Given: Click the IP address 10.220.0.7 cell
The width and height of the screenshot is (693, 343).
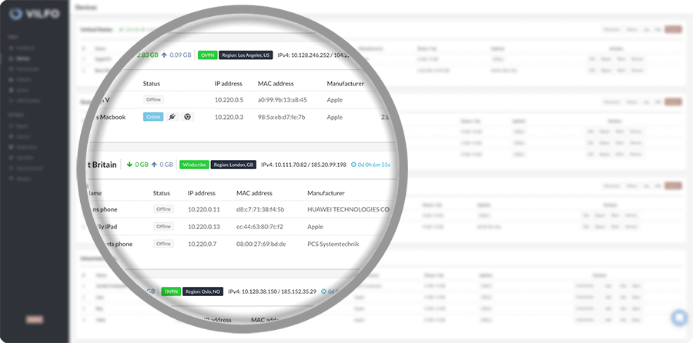Looking at the screenshot, I should pyautogui.click(x=203, y=244).
